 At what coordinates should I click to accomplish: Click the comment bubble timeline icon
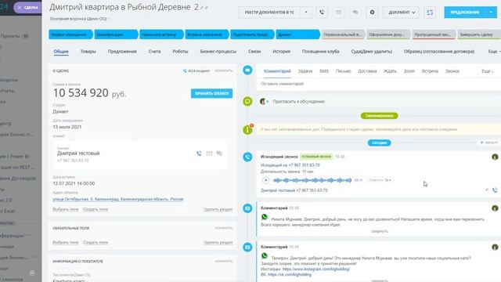click(x=247, y=70)
